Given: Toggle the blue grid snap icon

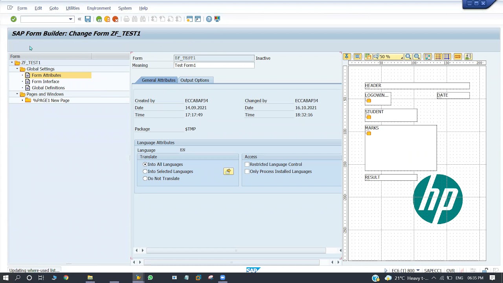Looking at the screenshot, I should [x=447, y=57].
